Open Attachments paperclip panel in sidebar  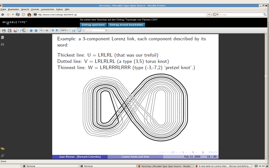[3, 155]
